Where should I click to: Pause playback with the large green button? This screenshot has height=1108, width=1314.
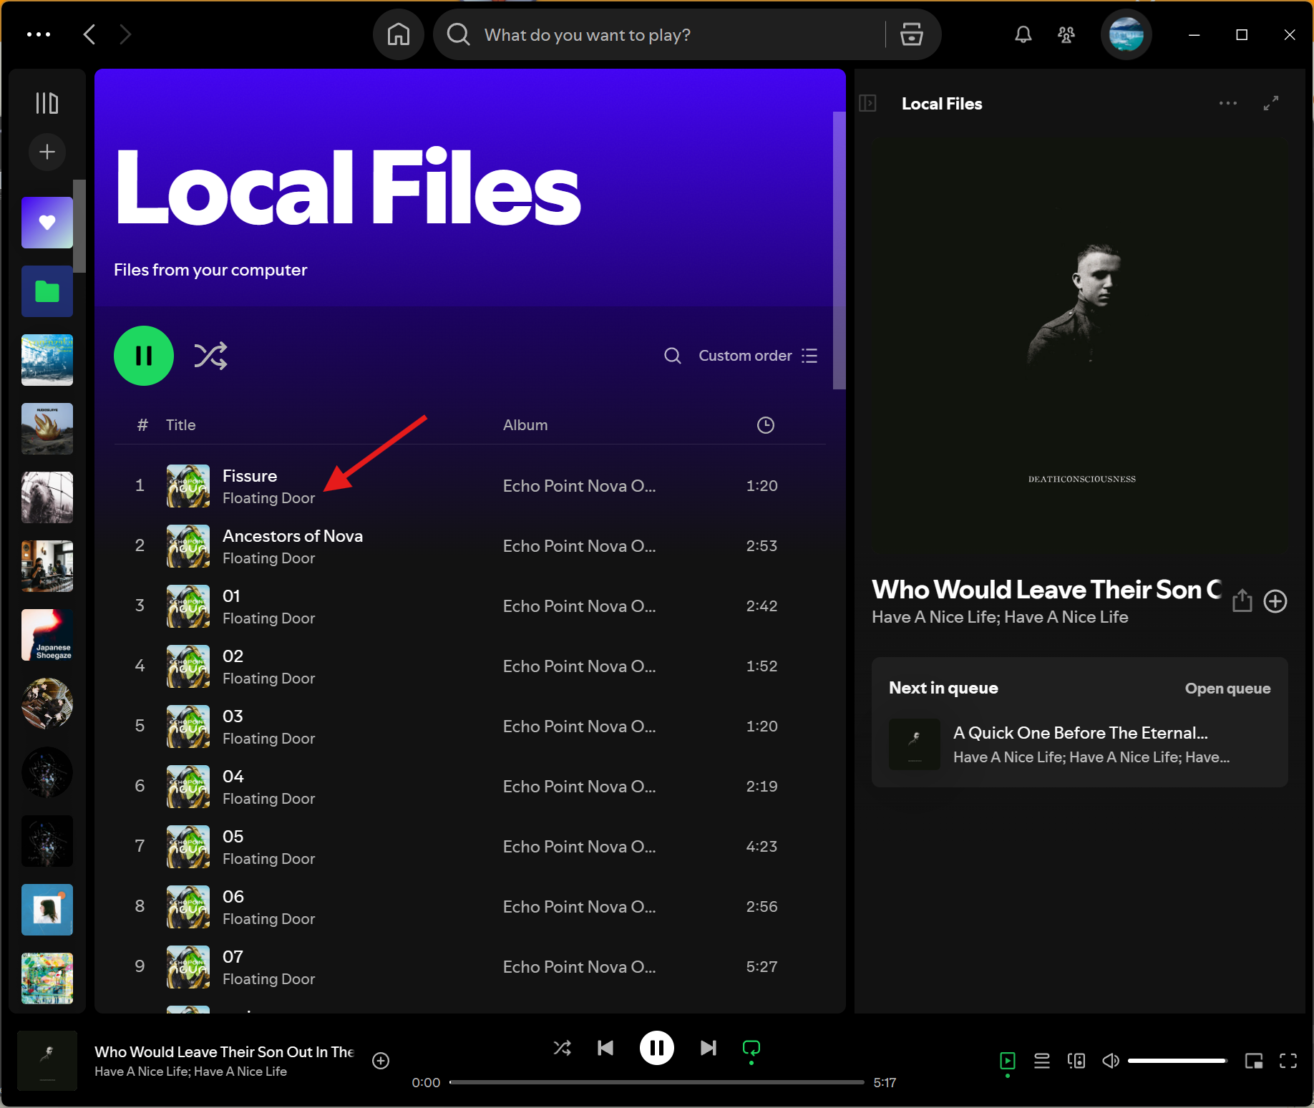[144, 356]
